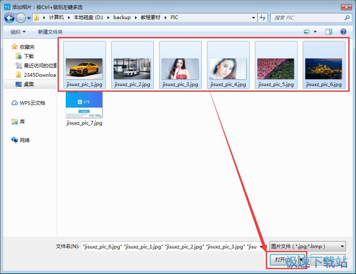The image size is (356, 274).
Task: Select the aerial landscape thumbnail jisuxz_pic_5.jpg
Action: click(x=276, y=69)
